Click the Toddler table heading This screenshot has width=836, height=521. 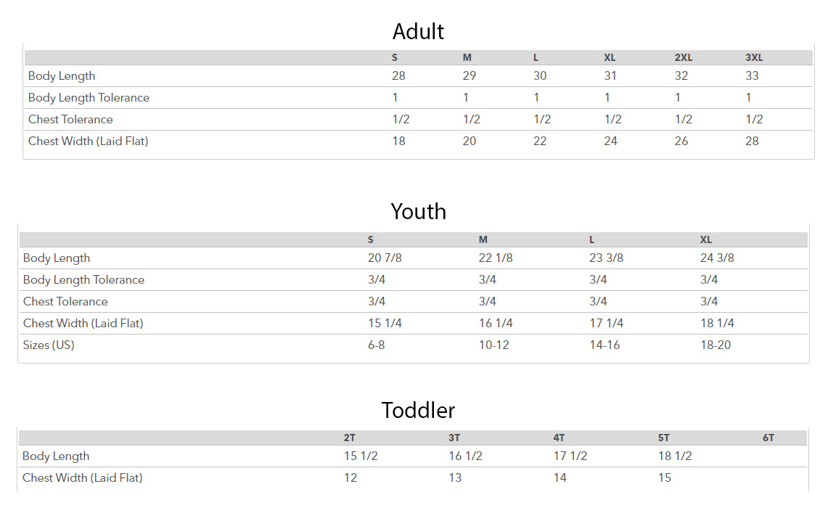click(x=418, y=410)
